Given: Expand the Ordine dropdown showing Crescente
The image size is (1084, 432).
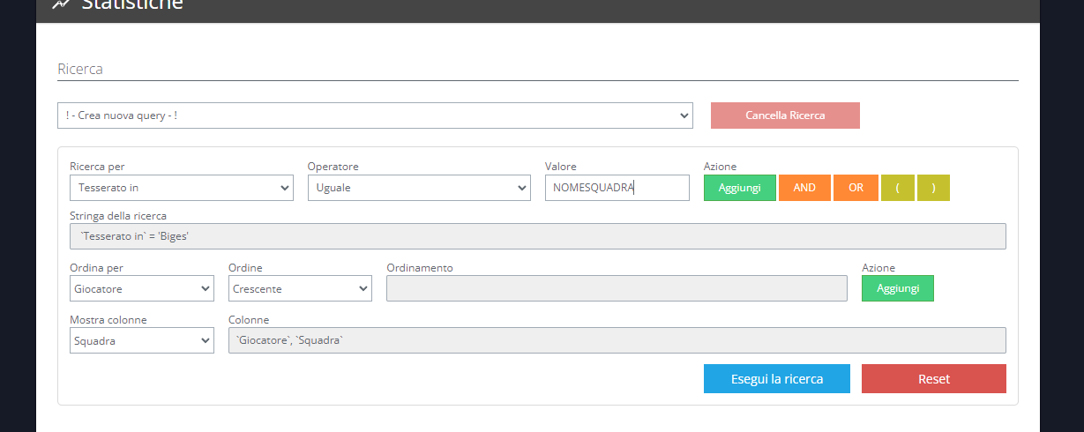Looking at the screenshot, I should click(300, 288).
